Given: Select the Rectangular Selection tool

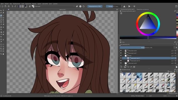Looking at the screenshot, I should [x=1, y=44].
